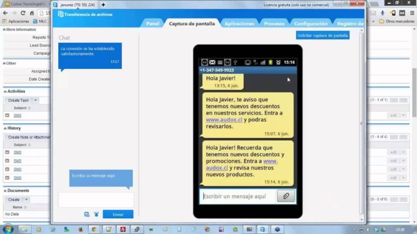Tap the signal bars icon on phone
Viewport: 417px width, 234px height.
tap(263, 62)
